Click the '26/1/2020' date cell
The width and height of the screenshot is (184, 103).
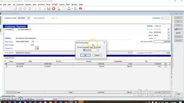[x=30, y=66]
